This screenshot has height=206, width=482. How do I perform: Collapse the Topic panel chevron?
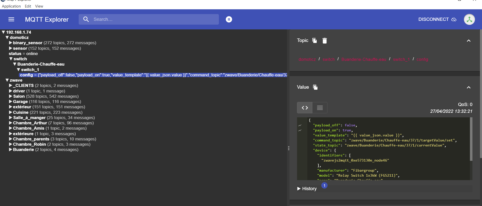tap(469, 41)
